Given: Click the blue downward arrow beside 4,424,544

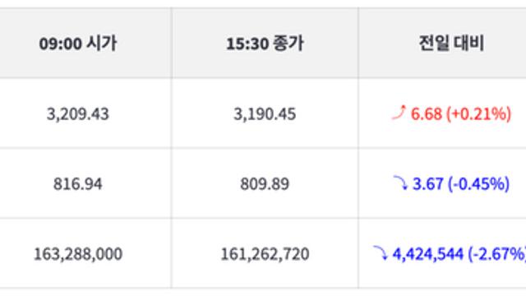Looking at the screenshot, I should (381, 252).
